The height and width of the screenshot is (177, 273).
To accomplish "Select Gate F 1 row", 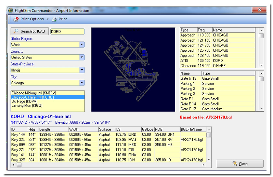I will (218, 99).
